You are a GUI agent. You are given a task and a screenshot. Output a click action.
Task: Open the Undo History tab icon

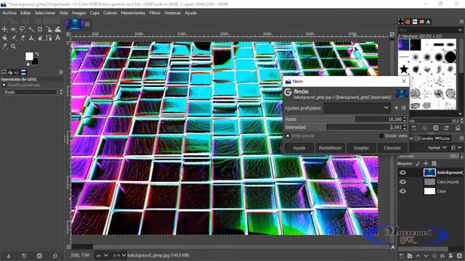click(x=17, y=72)
